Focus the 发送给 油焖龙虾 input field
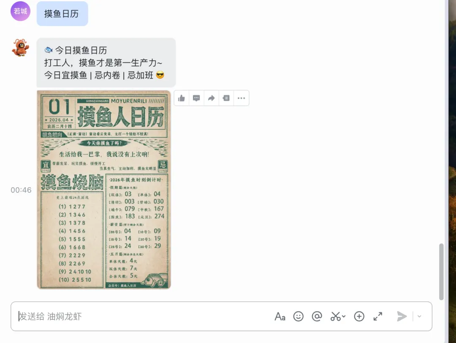 click(x=143, y=316)
